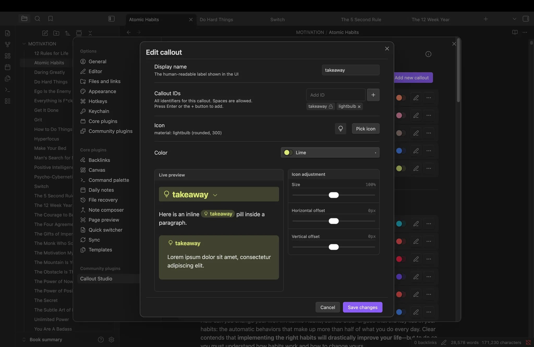Viewport: 534px width, 347px height.
Task: Open the Color dropdown showing Lime
Action: (x=330, y=153)
